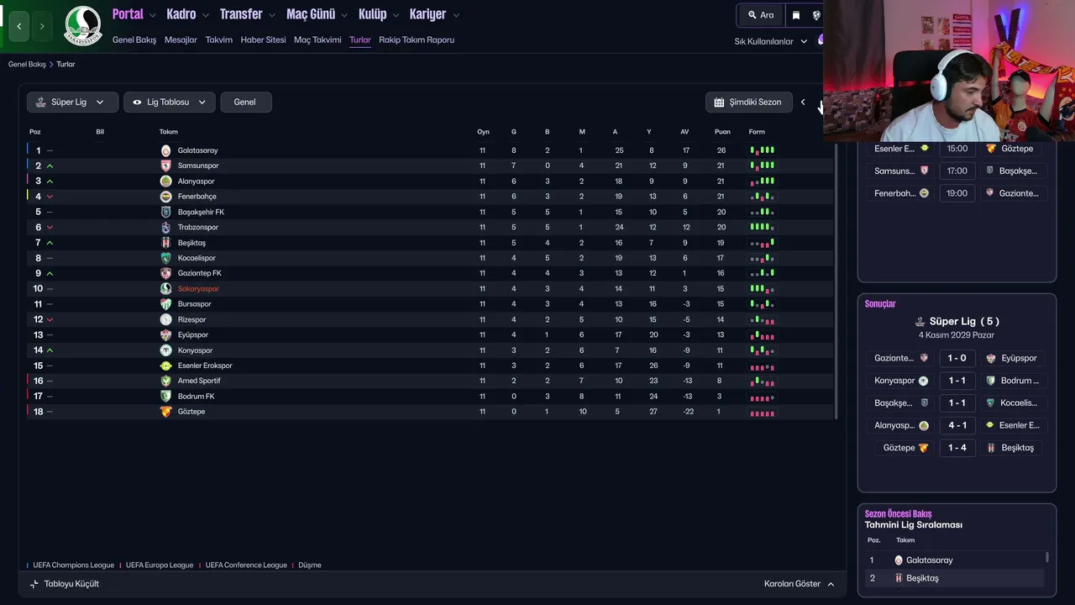Screen dimensions: 1075x605
Task: Click the Esenler Erokspor crest in table
Action: [165, 366]
